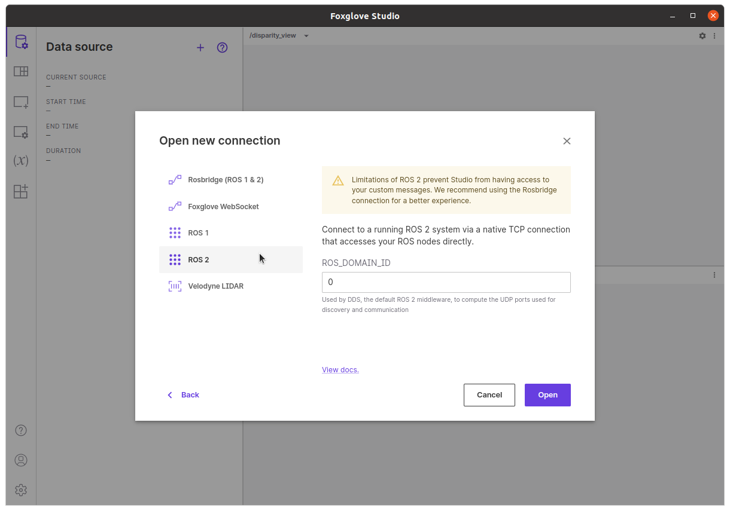Click the Cancel button
730x511 pixels.
(489, 395)
